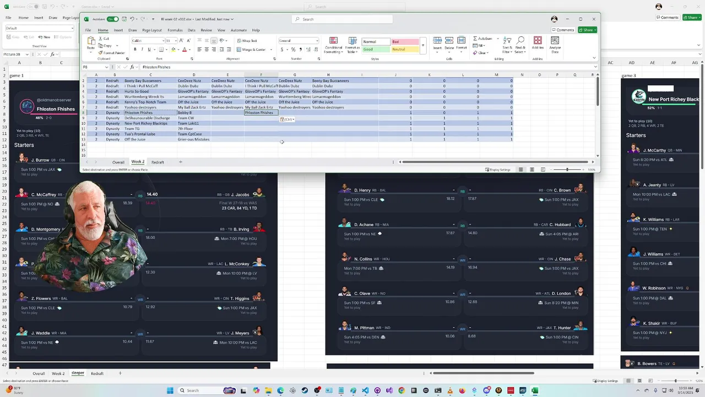Click the AutoSum sigma icon
705x397 pixels.
(x=475, y=39)
